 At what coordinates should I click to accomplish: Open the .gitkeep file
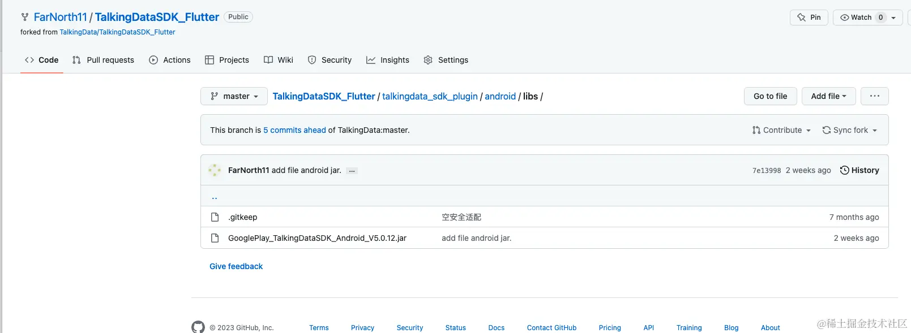pyautogui.click(x=242, y=217)
